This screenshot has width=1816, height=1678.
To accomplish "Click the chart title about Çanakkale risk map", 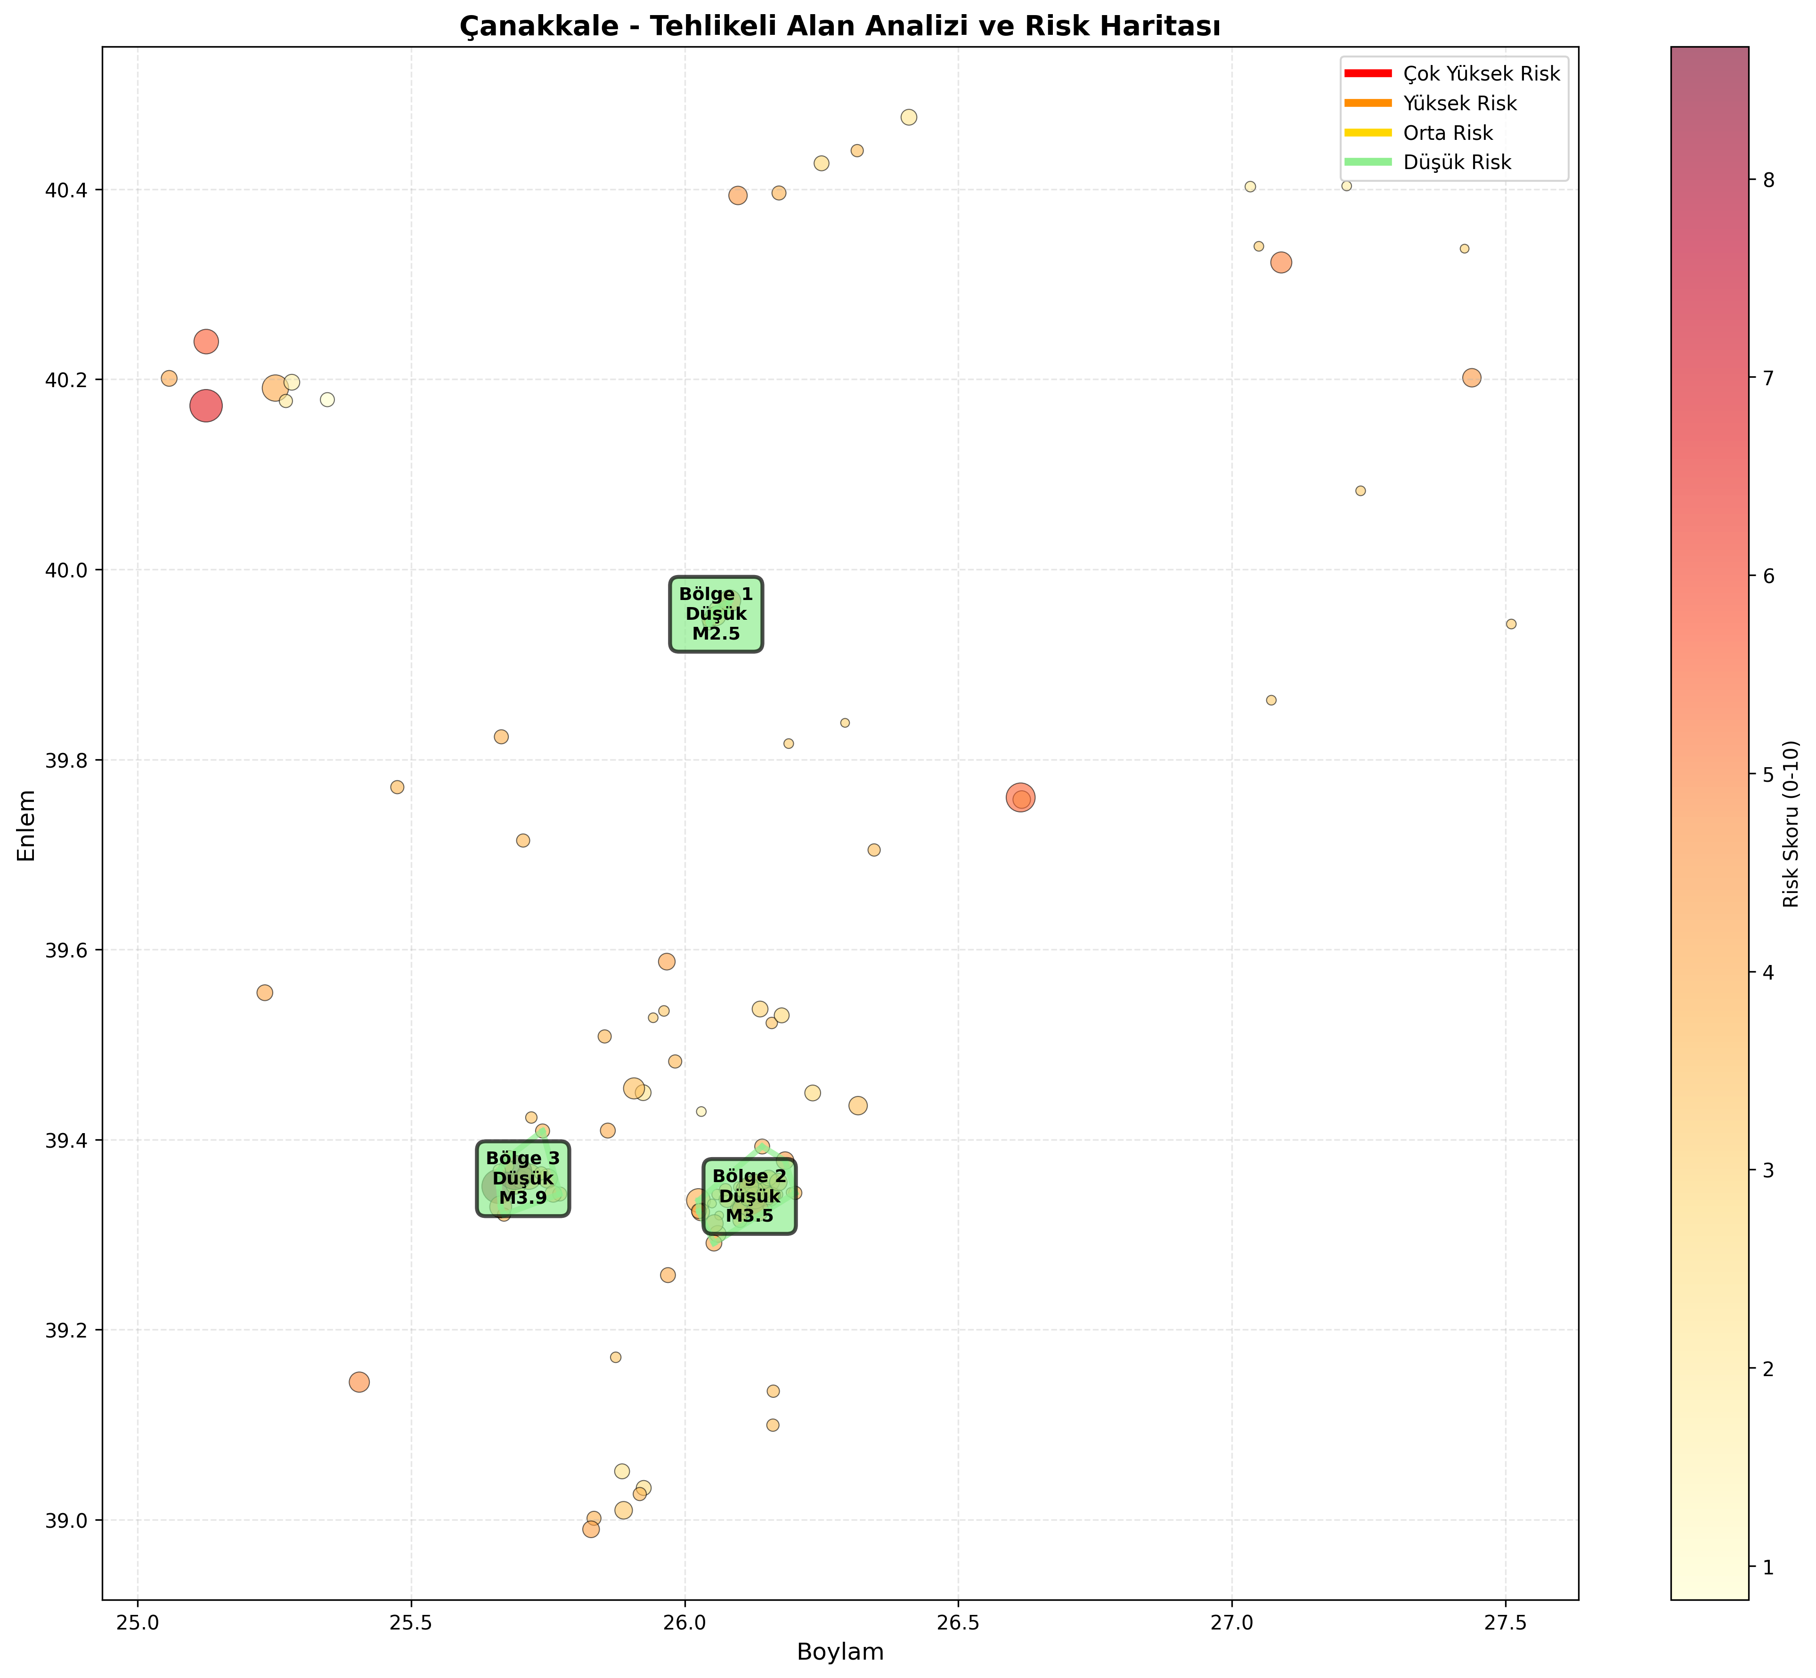I will click(x=840, y=27).
